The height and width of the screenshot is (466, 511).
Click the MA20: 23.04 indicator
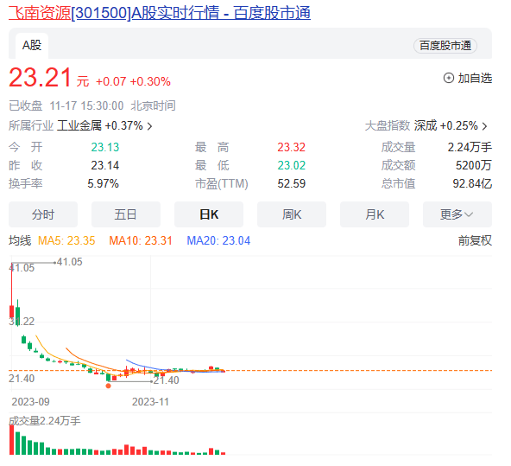218,241
